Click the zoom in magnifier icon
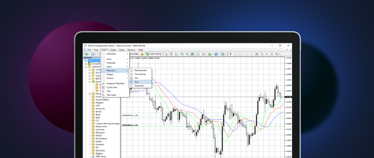 (182, 54)
